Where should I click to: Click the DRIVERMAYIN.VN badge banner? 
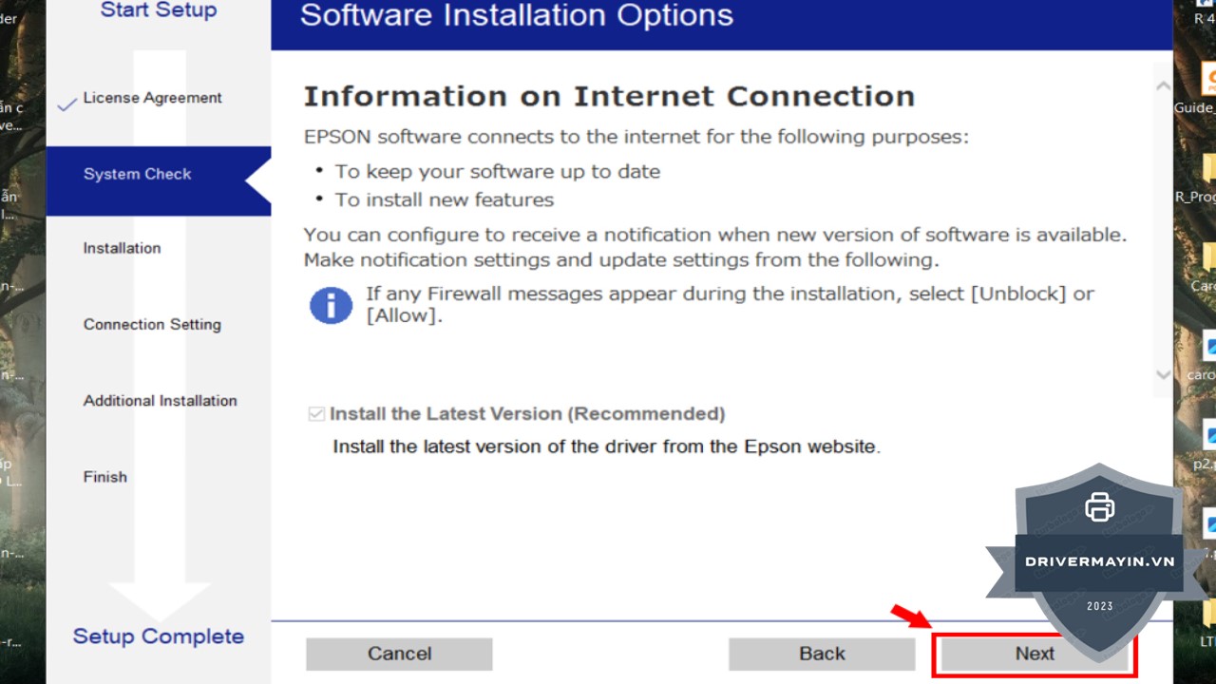(x=1099, y=561)
